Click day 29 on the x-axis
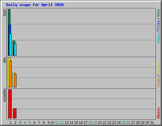Screen dimensions: 162x126 (142, 123)
